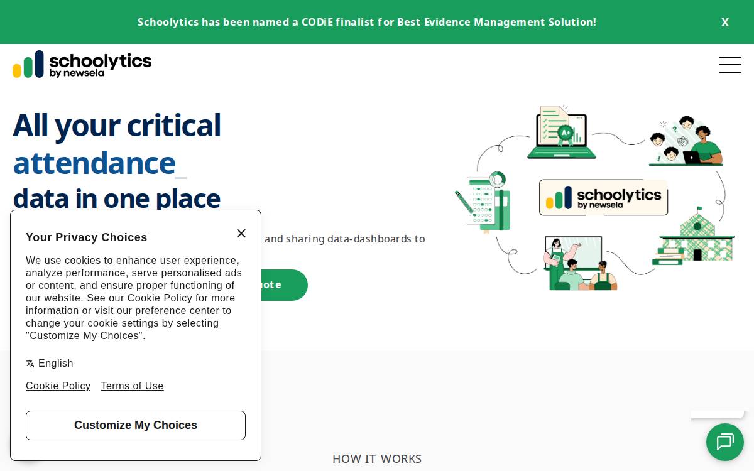This screenshot has height=471, width=754.
Task: Open the Terms of Use link
Action: pyautogui.click(x=132, y=386)
